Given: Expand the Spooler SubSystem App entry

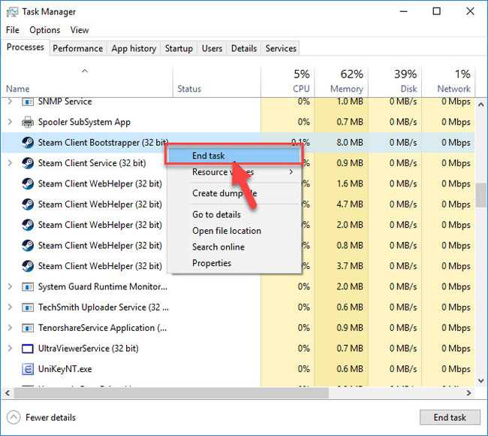Looking at the screenshot, I should pyautogui.click(x=10, y=122).
